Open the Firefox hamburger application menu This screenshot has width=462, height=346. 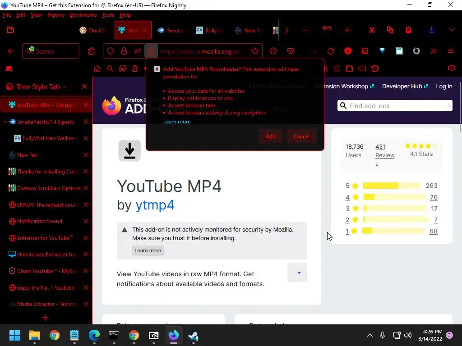[x=451, y=51]
